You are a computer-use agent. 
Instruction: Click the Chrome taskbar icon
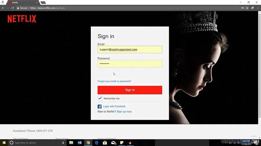[x=88, y=143]
